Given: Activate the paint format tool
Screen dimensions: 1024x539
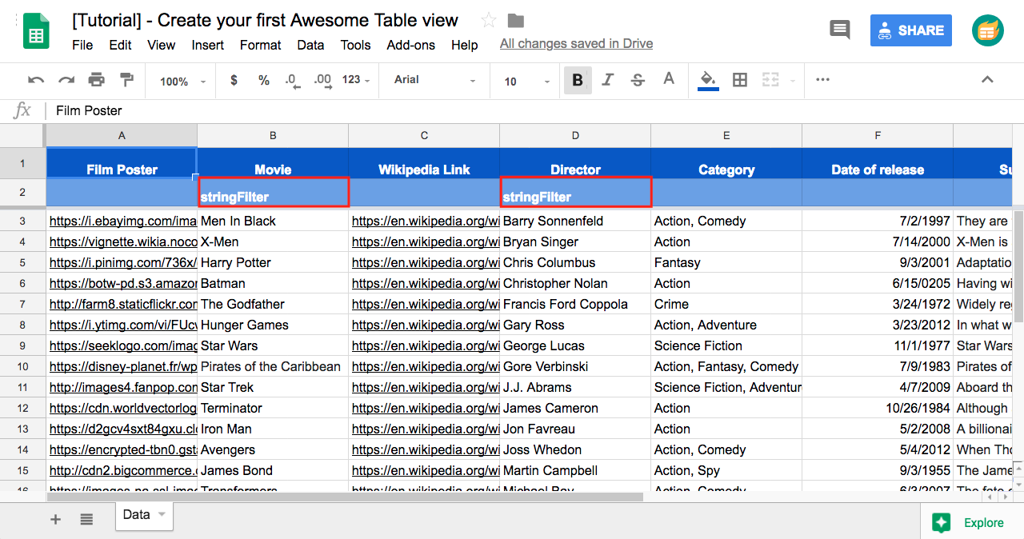Looking at the screenshot, I should (126, 80).
